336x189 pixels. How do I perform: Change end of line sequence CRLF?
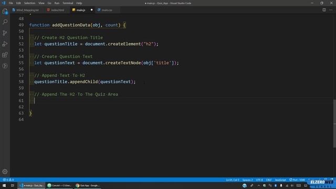[269, 180]
